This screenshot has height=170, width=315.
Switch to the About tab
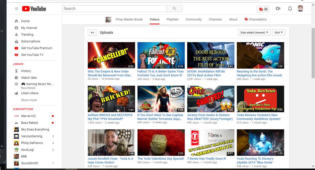pos(233,19)
